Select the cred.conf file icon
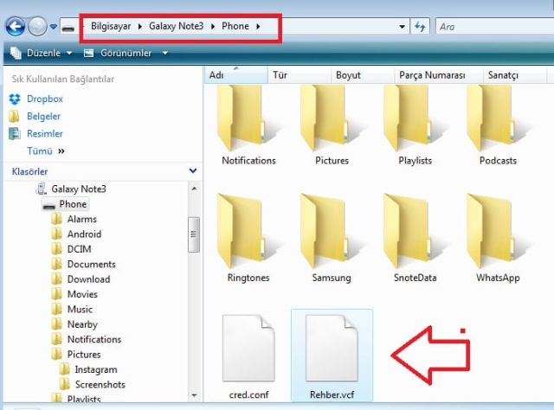 [248, 349]
